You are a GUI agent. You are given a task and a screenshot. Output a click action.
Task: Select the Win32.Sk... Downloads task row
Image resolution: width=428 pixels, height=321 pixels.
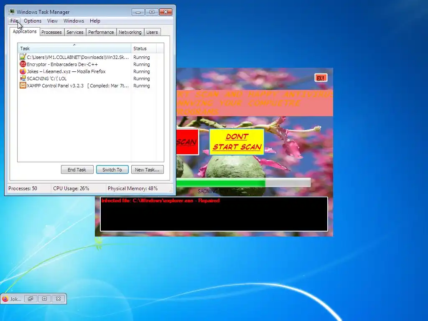pyautogui.click(x=74, y=57)
